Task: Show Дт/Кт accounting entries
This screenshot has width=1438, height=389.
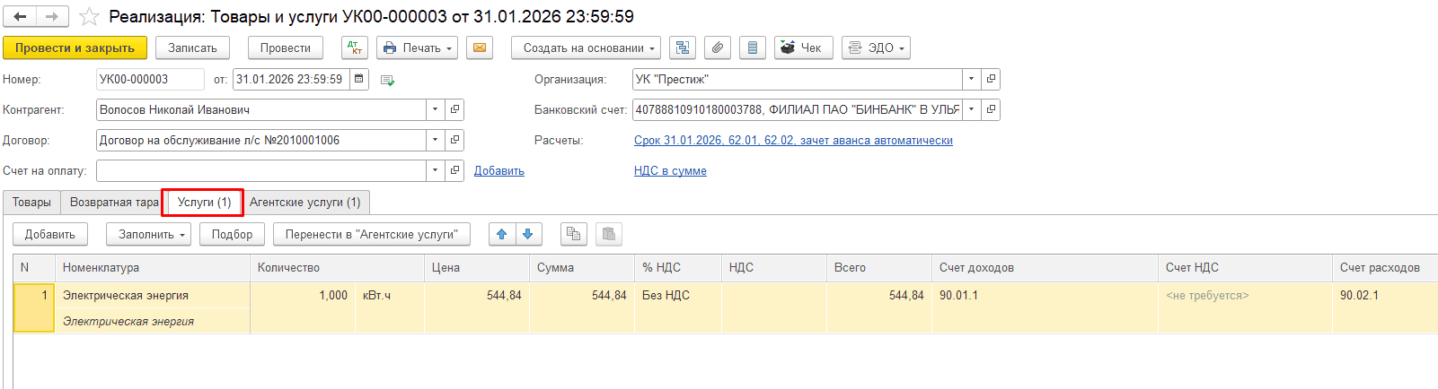Action: click(x=355, y=48)
